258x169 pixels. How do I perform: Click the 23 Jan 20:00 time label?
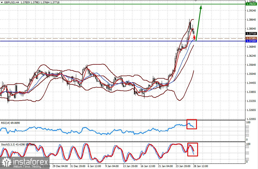183,166
